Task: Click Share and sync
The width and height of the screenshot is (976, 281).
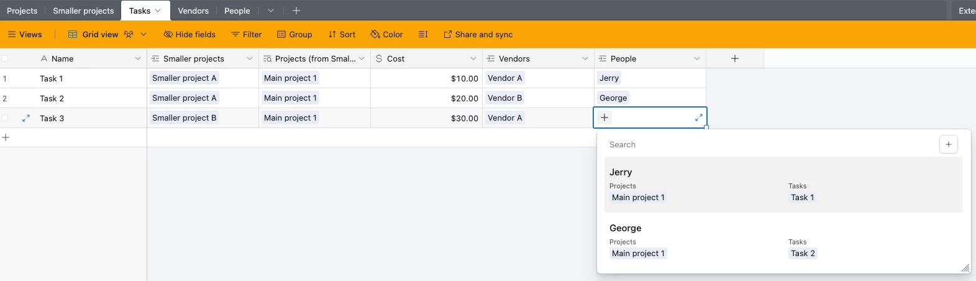Action: pyautogui.click(x=478, y=34)
